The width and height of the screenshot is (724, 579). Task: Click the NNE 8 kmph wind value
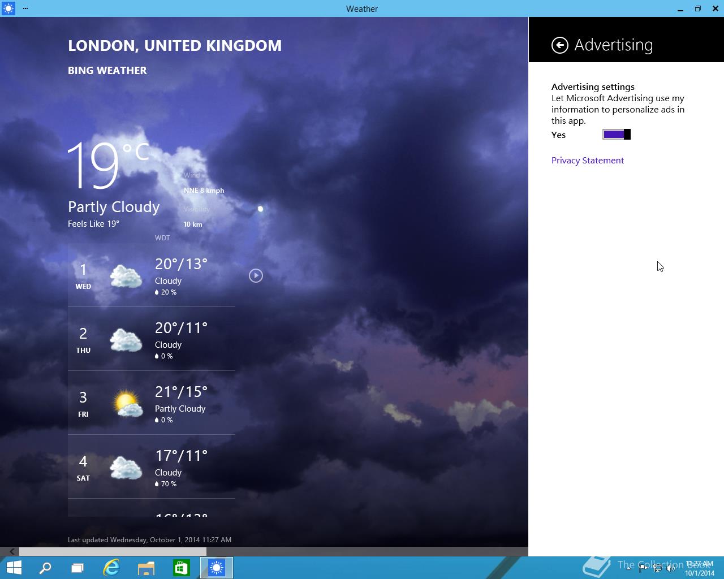click(x=204, y=191)
